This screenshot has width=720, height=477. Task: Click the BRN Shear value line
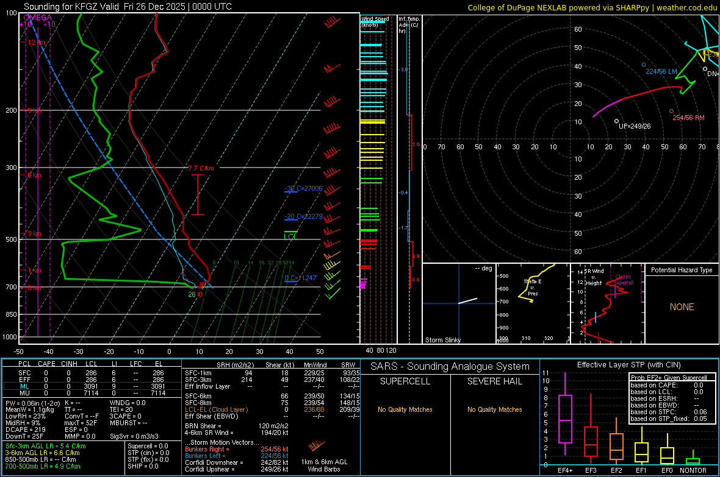[x=237, y=426]
